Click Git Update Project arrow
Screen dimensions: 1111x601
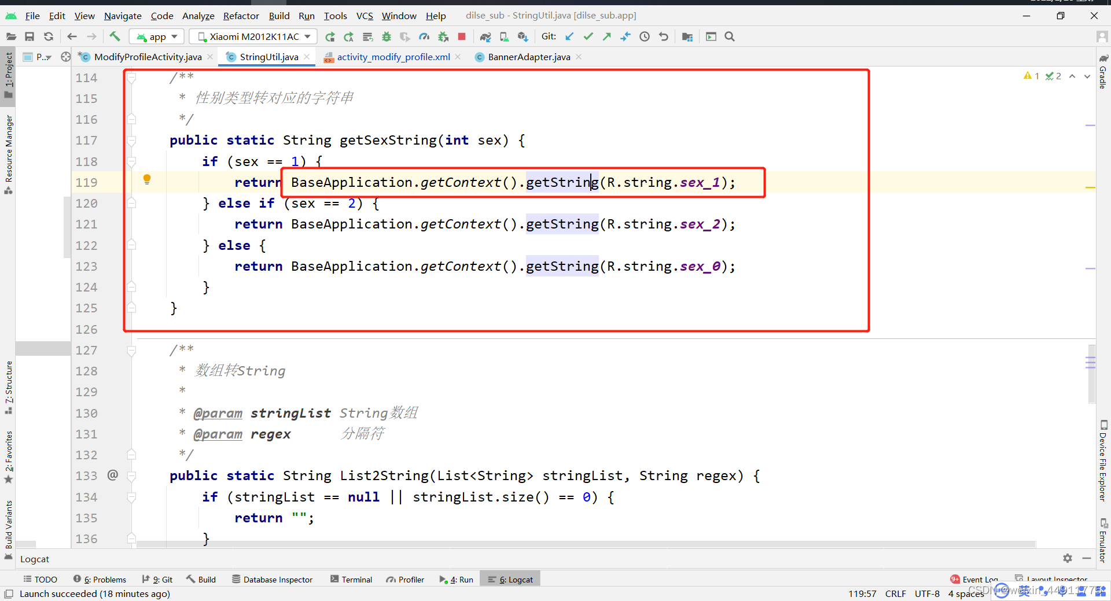(x=569, y=36)
